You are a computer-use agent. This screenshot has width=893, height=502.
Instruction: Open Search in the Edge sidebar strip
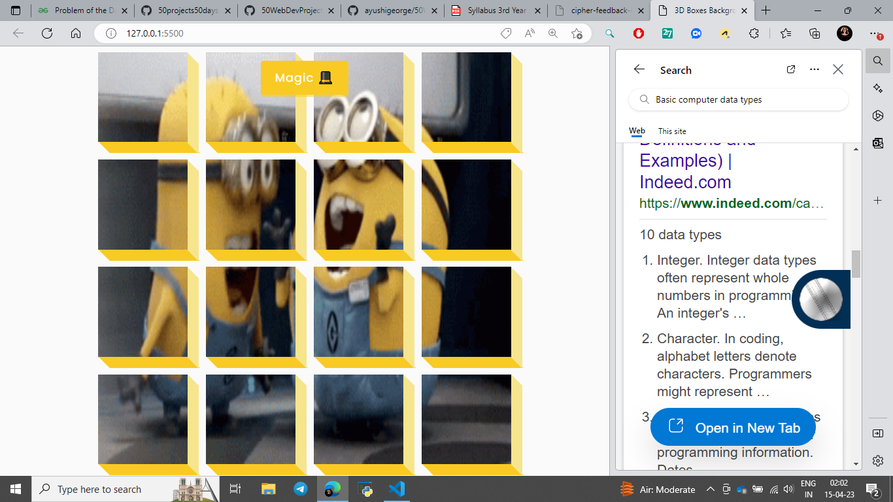[878, 61]
